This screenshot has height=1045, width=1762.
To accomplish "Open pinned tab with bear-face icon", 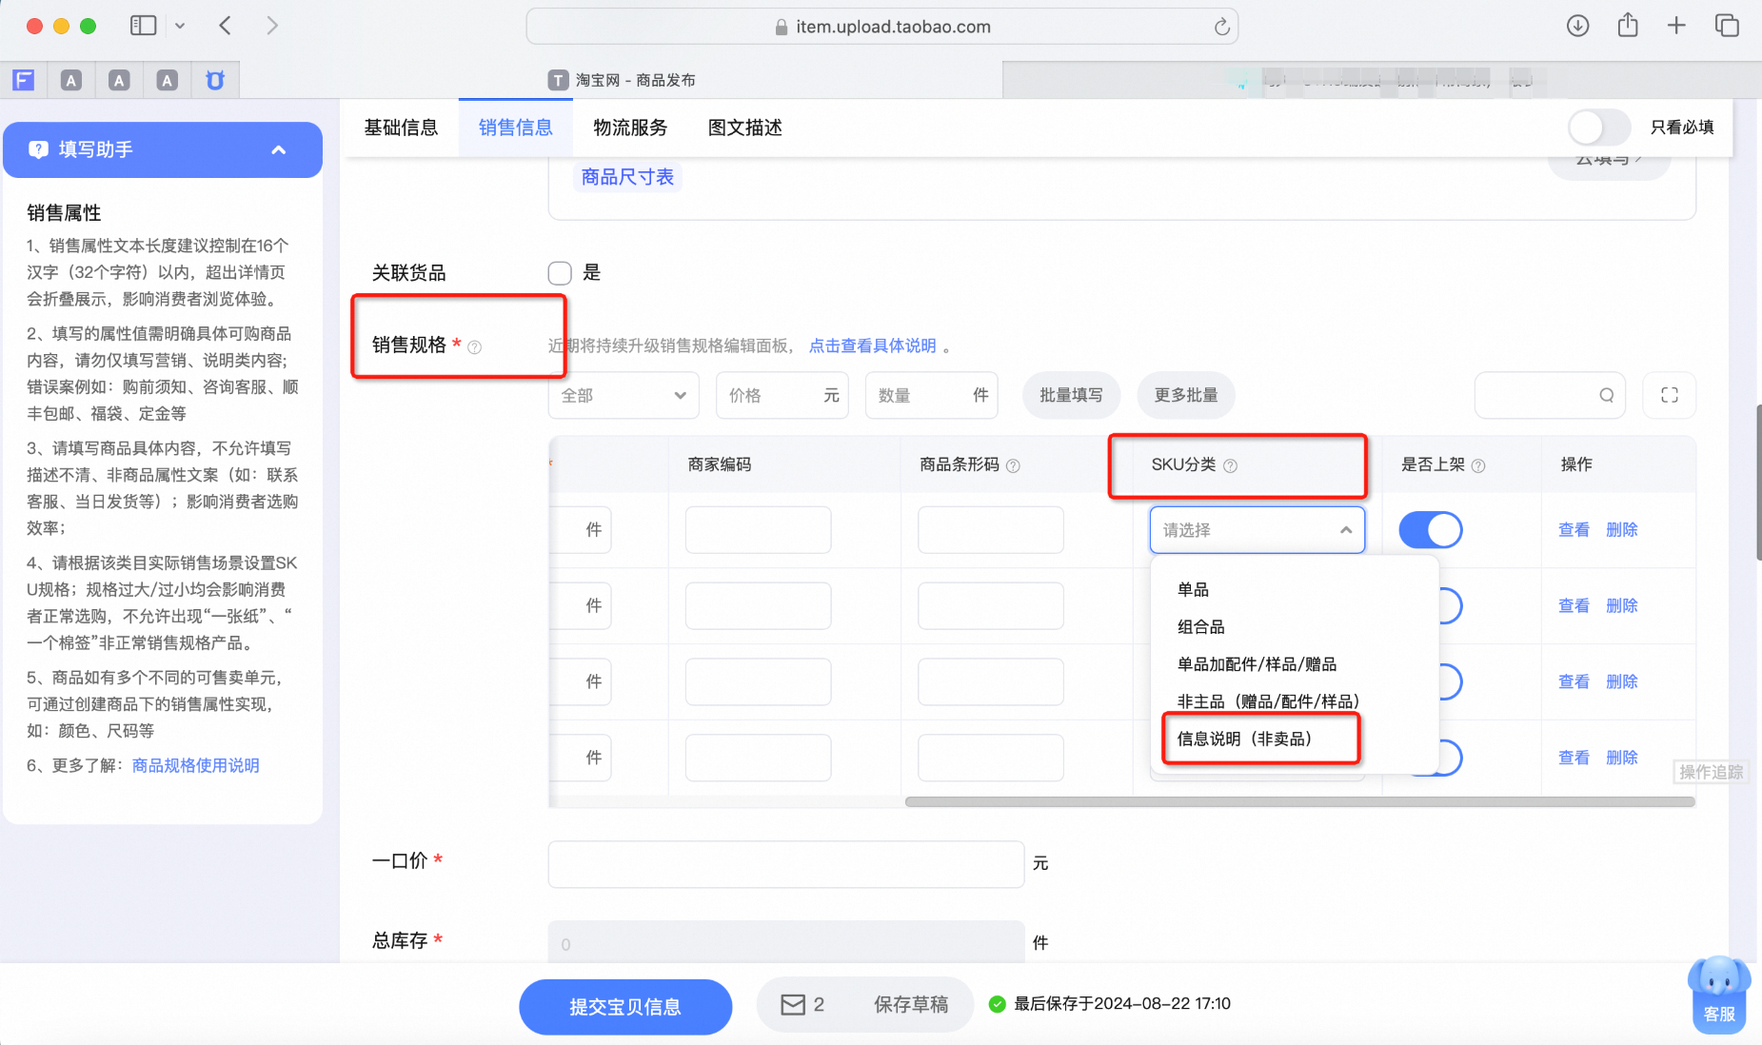I will (215, 80).
